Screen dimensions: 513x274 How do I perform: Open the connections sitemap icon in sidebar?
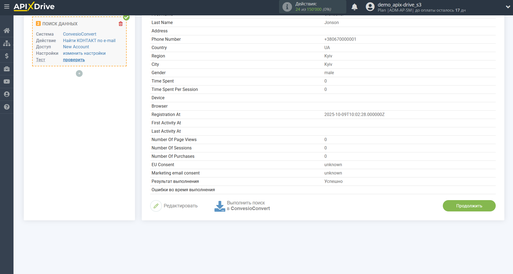[x=7, y=43]
